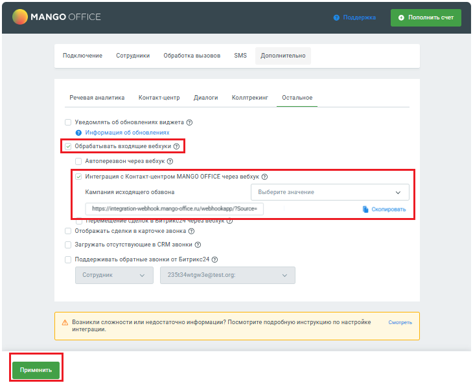Click the warning triangle icon in yellow banner
Image resolution: width=473 pixels, height=383 pixels.
[65, 323]
